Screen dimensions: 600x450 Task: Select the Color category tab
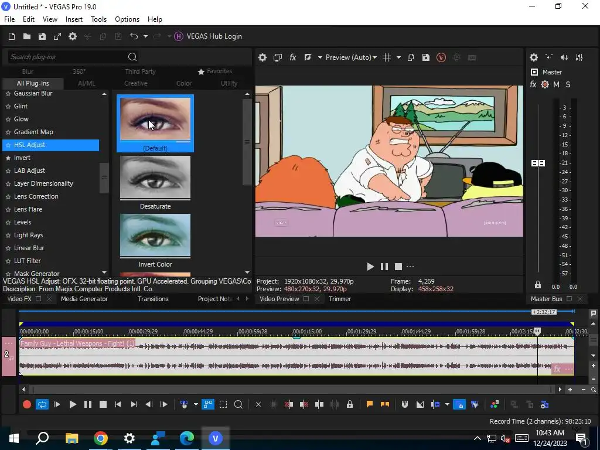(184, 83)
